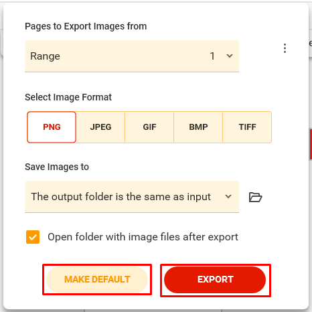Click the 'Pages to Export Images from' heading
312x312 pixels.
tap(86, 26)
